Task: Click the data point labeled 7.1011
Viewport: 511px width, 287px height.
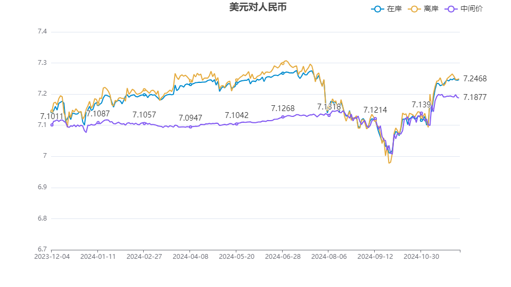Action: tap(52, 125)
